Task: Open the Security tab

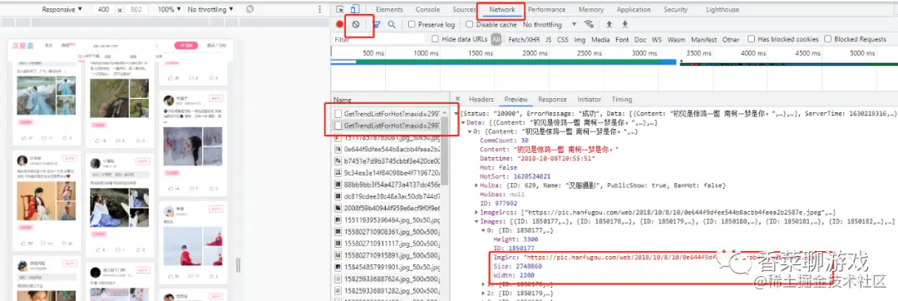Action: tap(676, 10)
